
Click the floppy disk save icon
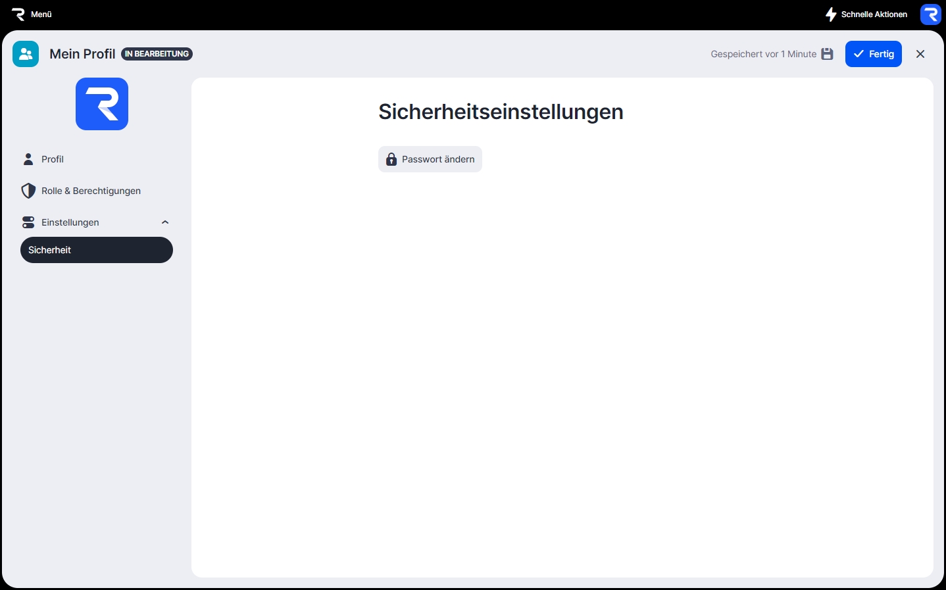tap(827, 54)
